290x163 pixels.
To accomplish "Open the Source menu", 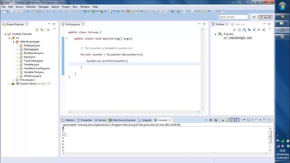I will [x=19, y=7].
